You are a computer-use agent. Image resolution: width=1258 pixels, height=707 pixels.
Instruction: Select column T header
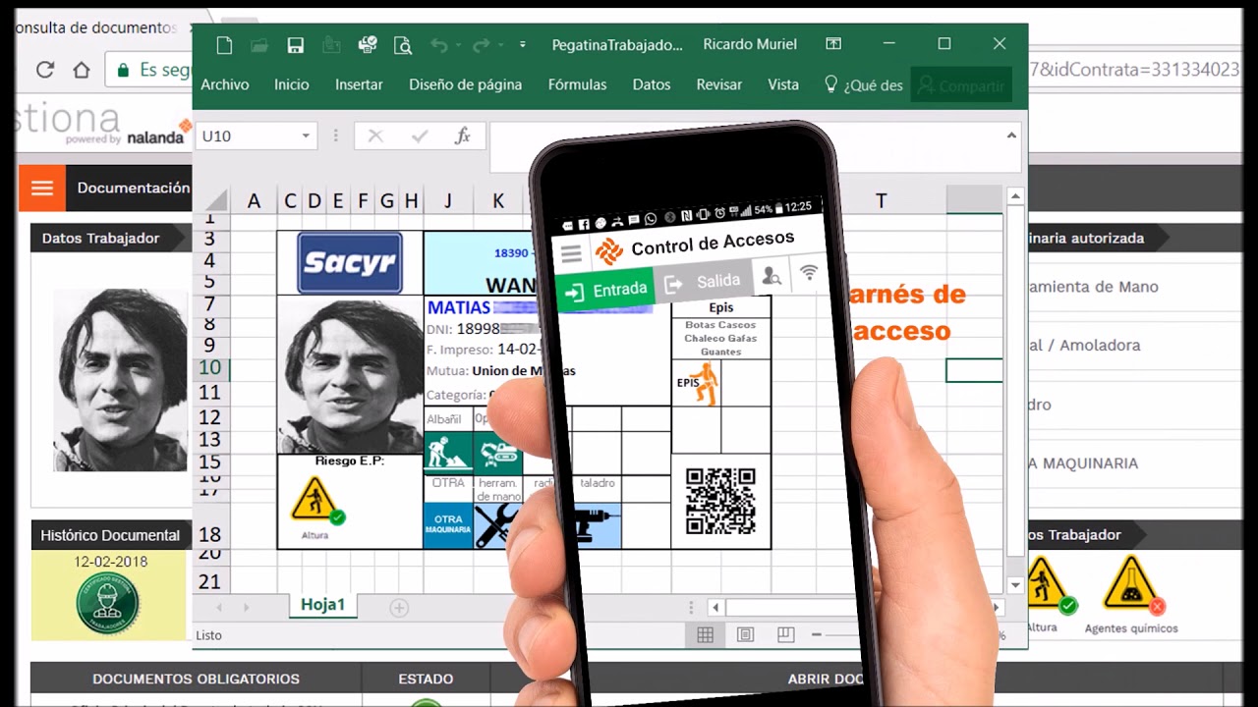(x=881, y=200)
